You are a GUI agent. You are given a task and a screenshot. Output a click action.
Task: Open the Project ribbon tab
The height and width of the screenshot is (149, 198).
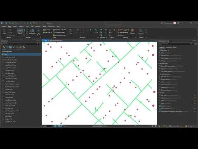point(4,26)
